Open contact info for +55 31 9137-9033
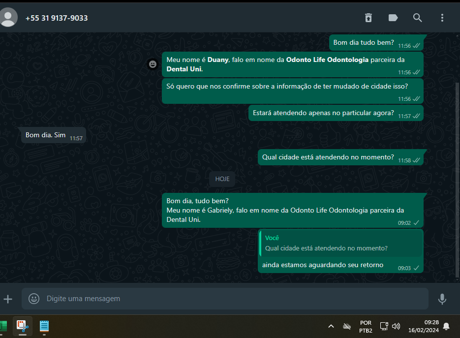Image resolution: width=460 pixels, height=338 pixels. tap(56, 18)
